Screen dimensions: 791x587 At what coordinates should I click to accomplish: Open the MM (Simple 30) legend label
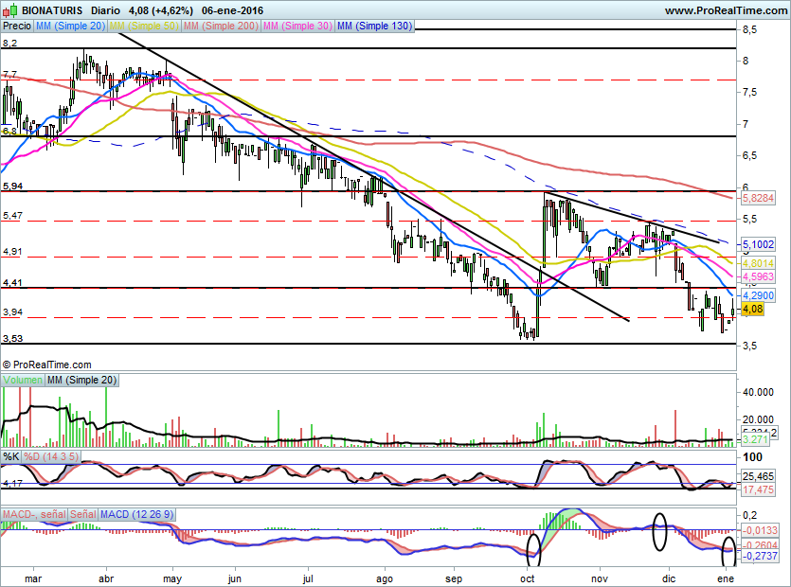(x=297, y=26)
